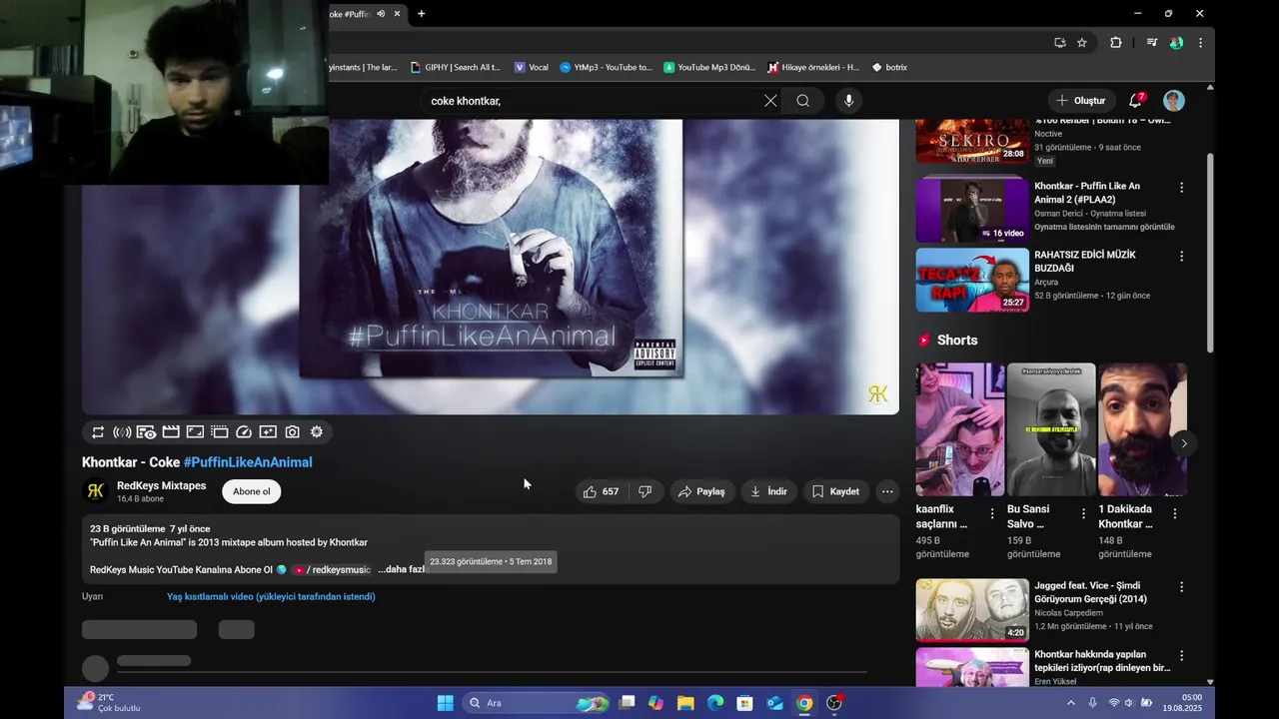Image resolution: width=1279 pixels, height=719 pixels.
Task: Open the weather widget 21°C Çok bulutlu
Action: [x=110, y=703]
